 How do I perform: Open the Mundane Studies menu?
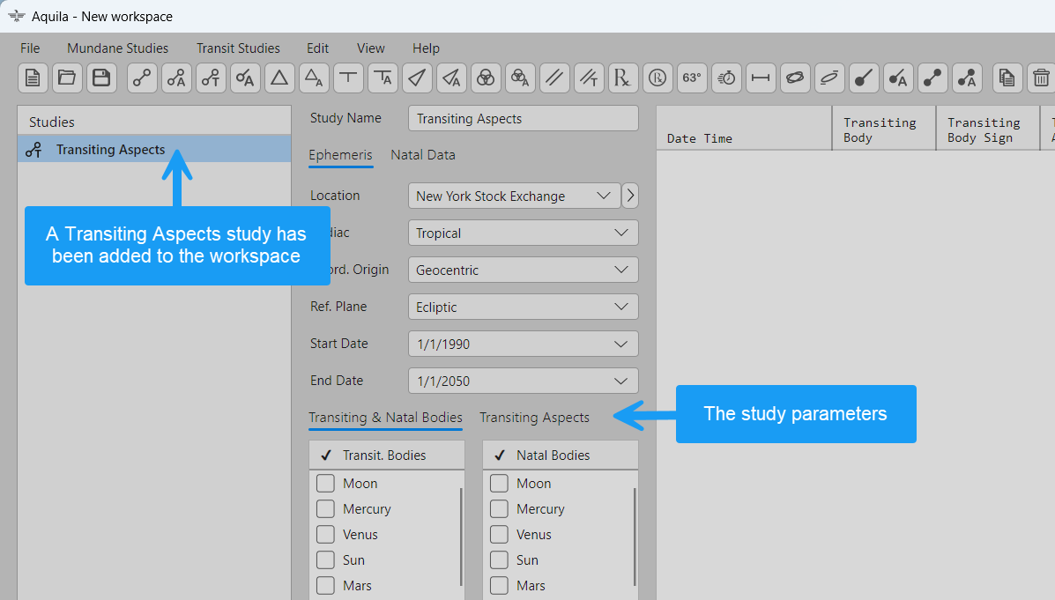click(118, 48)
